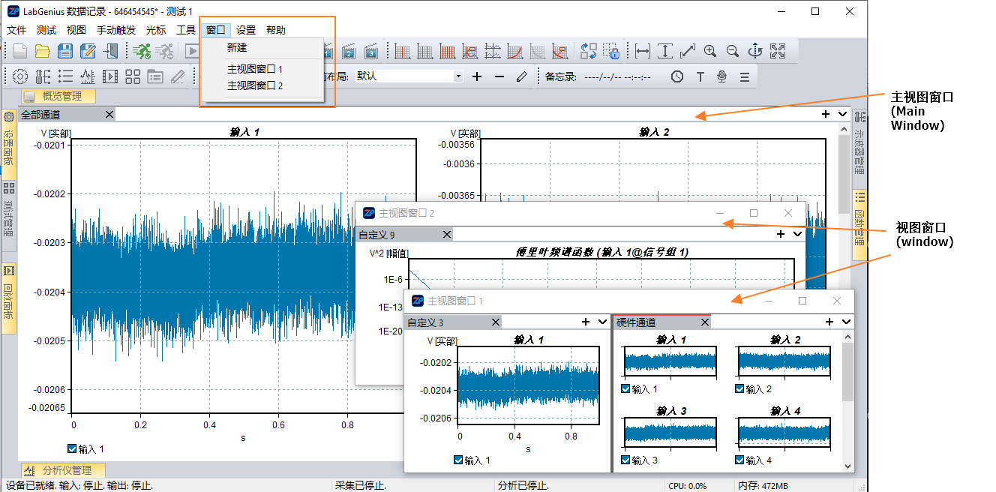Screen dimensions: 996x492
Task: Click the gear settings icon in second toolbar
Action: click(20, 76)
